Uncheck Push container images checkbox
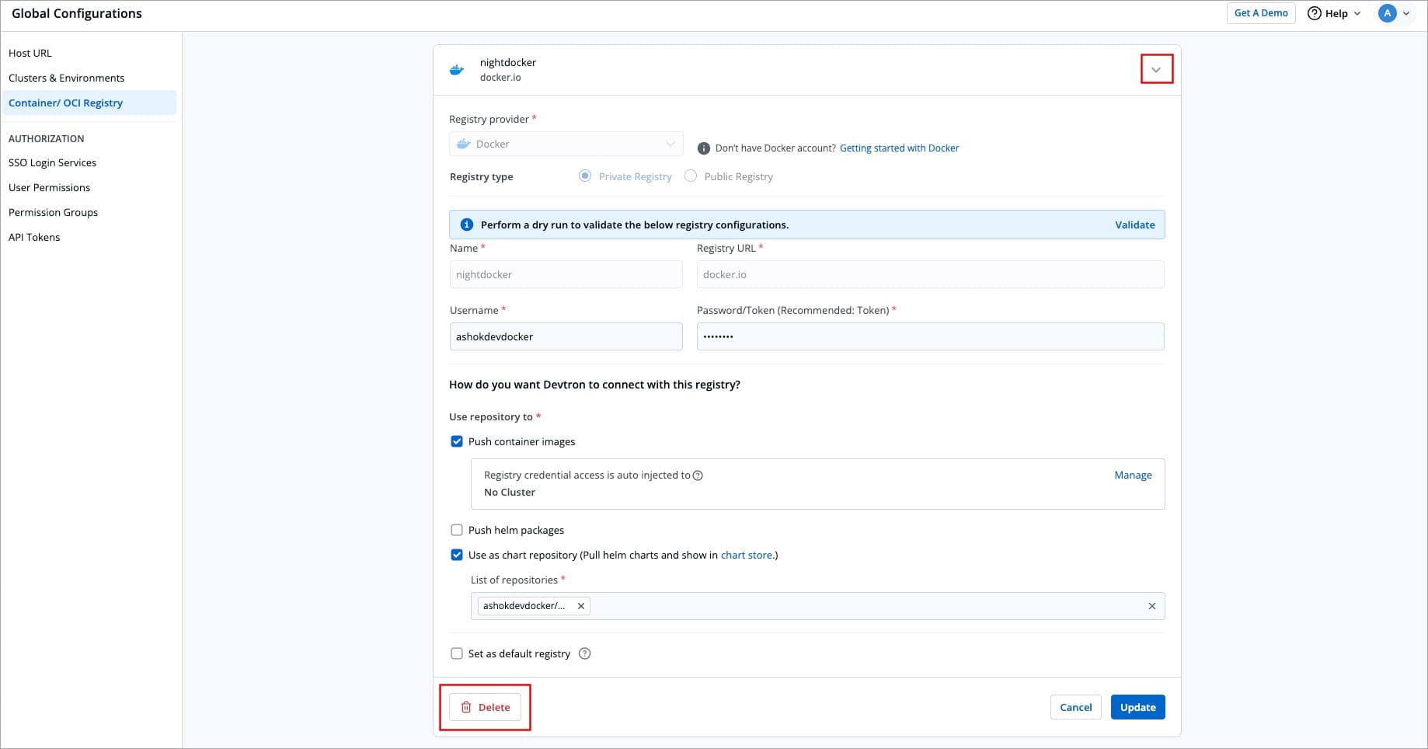 coord(457,441)
